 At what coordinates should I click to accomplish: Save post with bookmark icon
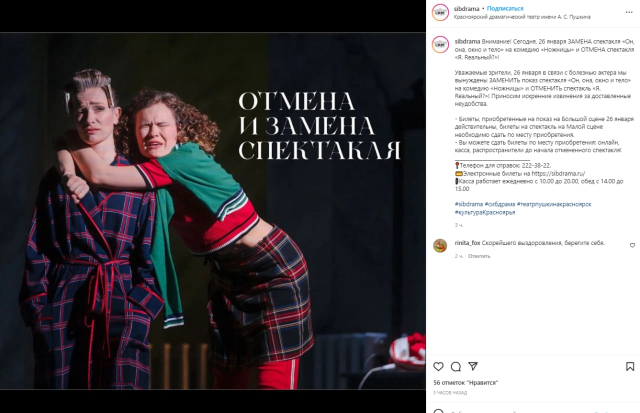pyautogui.click(x=630, y=366)
